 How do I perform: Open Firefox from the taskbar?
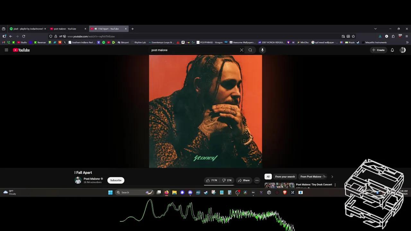(166, 193)
